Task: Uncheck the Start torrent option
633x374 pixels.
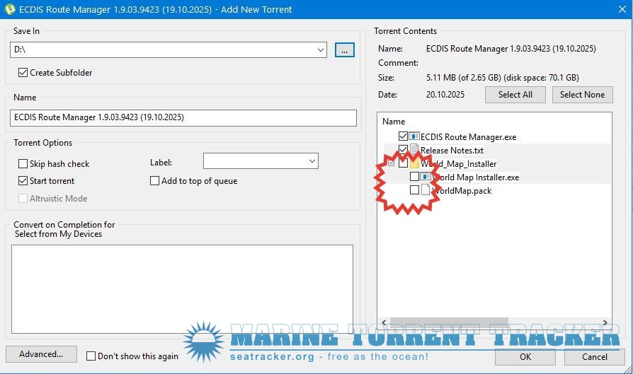Action: coord(23,181)
